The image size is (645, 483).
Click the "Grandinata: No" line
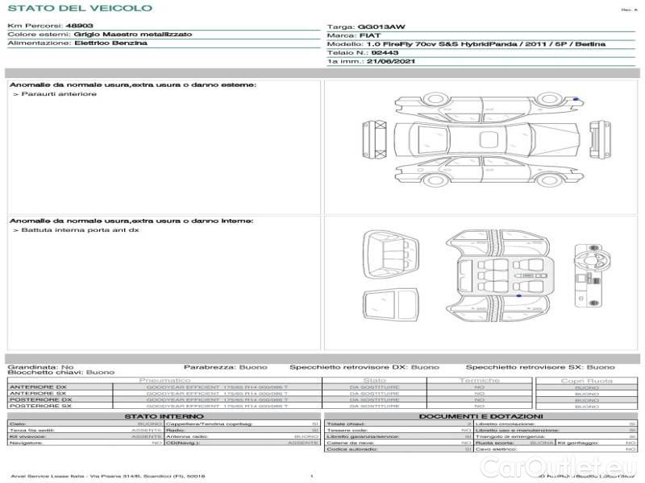coord(41,367)
